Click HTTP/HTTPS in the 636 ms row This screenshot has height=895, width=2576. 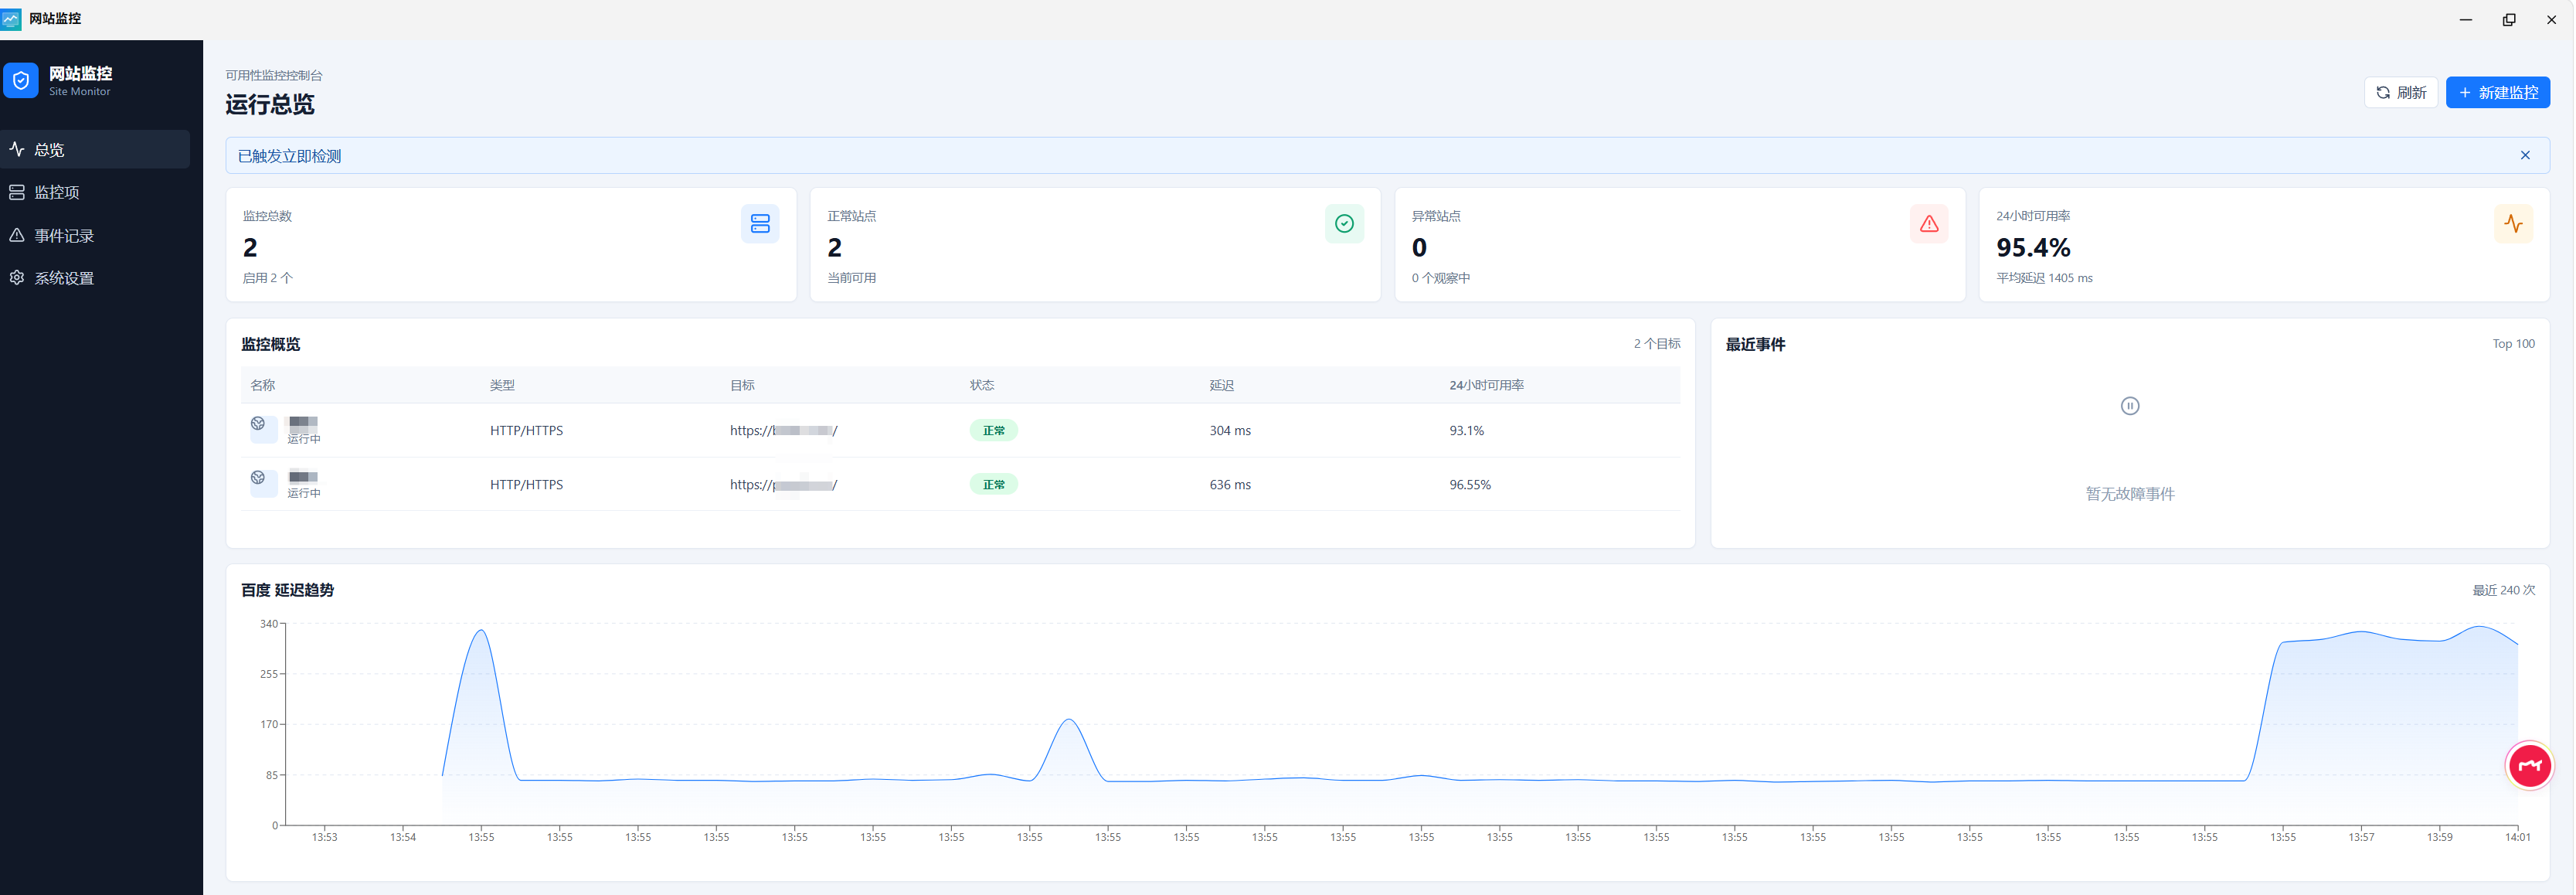(x=526, y=485)
